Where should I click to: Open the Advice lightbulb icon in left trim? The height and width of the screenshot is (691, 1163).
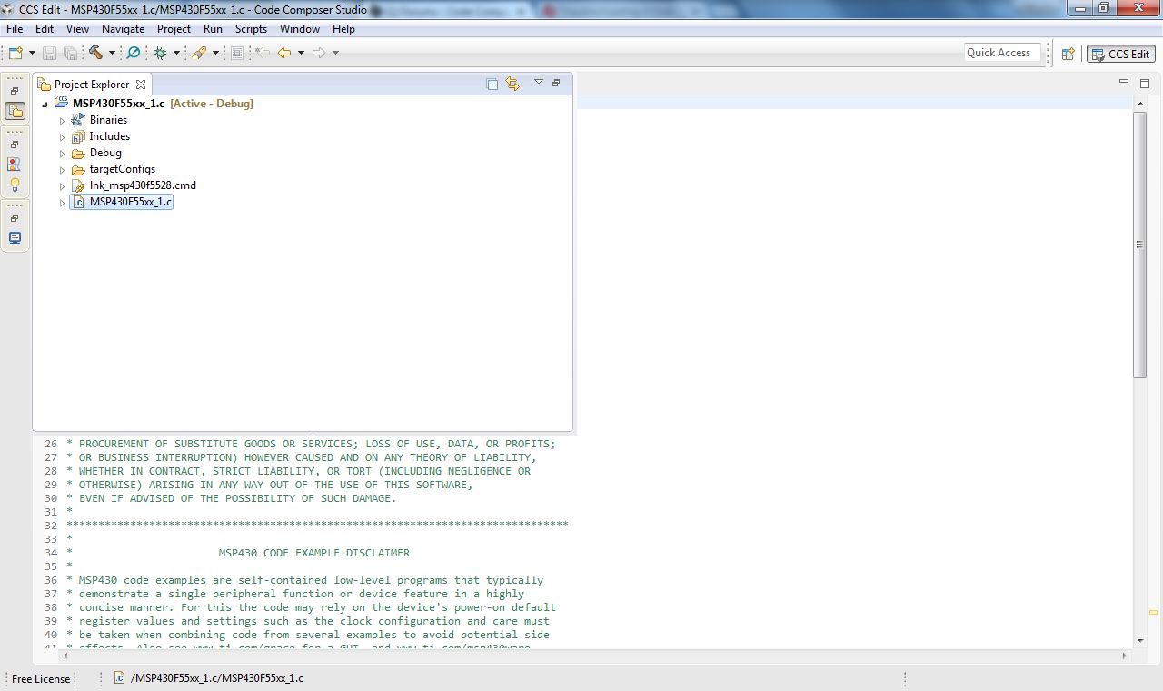(15, 185)
